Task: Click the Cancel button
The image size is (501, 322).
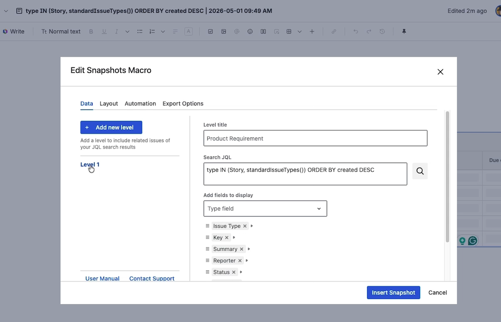Action: [x=438, y=292]
